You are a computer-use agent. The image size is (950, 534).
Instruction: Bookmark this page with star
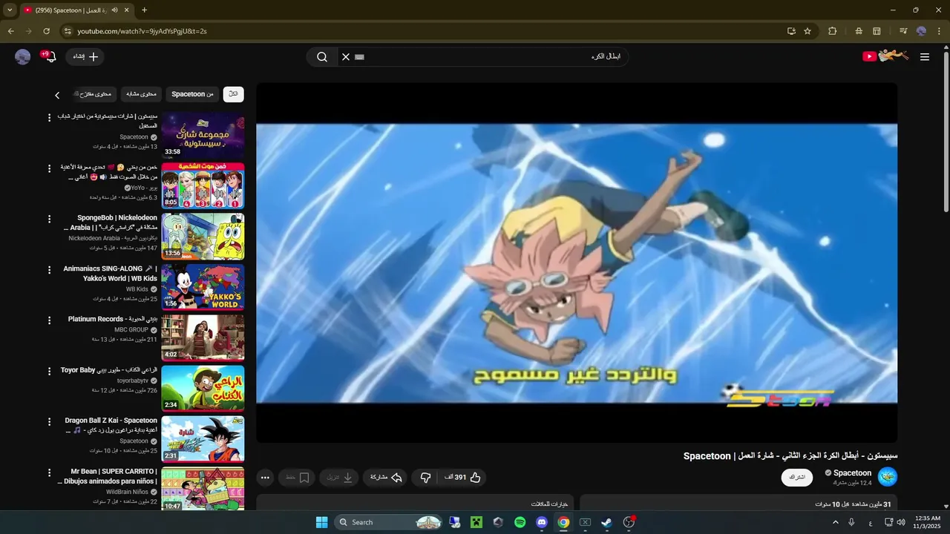pos(807,31)
